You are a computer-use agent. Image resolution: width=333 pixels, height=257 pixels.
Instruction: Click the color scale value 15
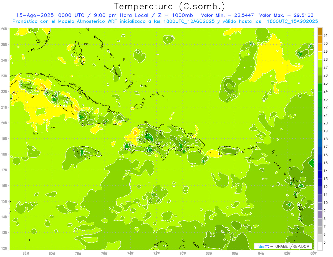(x=326, y=163)
